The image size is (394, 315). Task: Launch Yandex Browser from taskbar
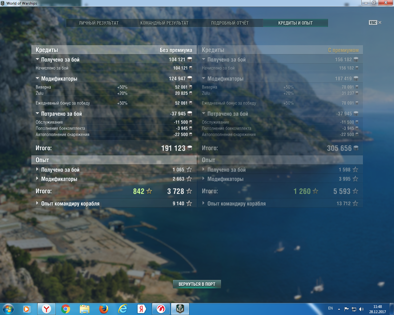46,309
